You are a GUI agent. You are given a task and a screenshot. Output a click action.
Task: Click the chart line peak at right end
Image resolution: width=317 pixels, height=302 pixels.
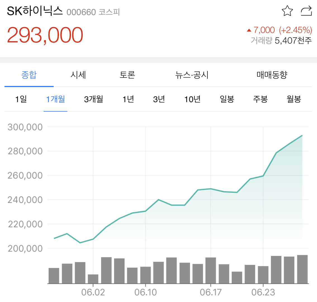coord(302,135)
